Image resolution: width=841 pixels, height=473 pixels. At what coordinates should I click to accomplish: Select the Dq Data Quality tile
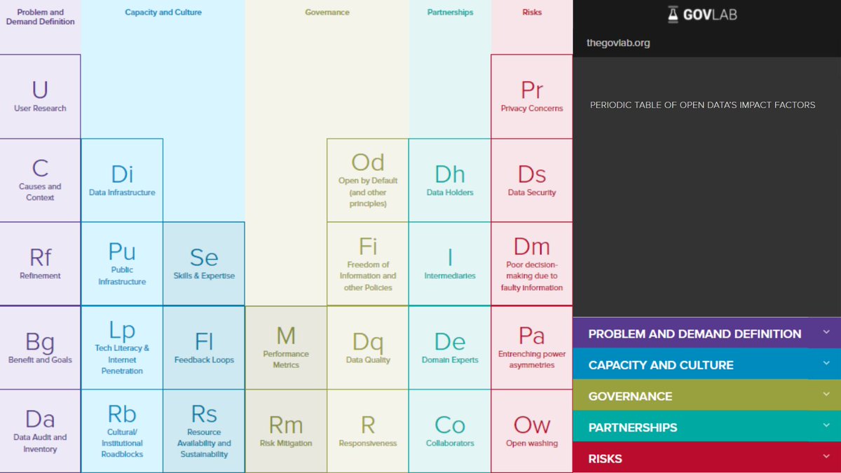coord(367,346)
